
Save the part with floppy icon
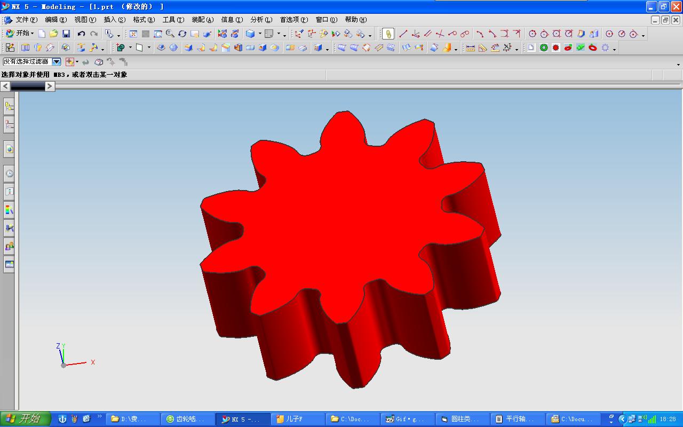coord(66,34)
